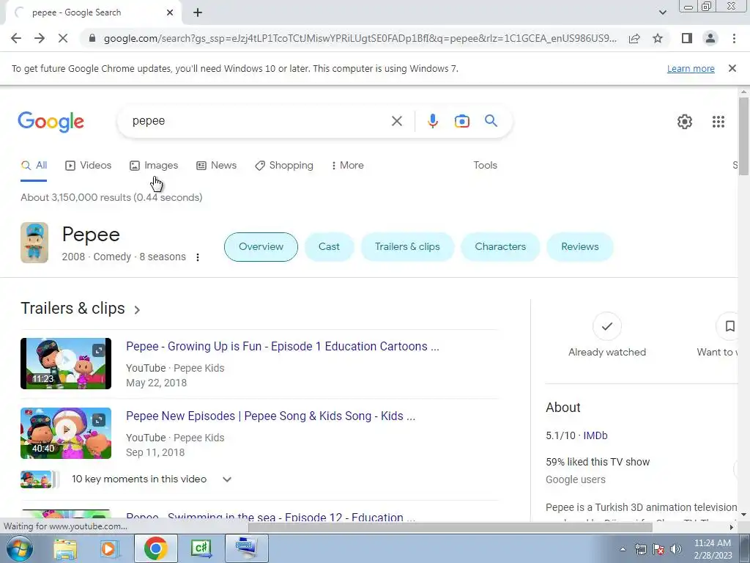Viewport: 750px width, 563px height.
Task: Close the pepee - Google Search tab
Action: (x=170, y=12)
